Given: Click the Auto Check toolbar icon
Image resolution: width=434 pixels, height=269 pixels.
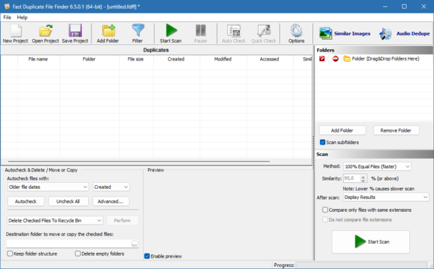Looking at the screenshot, I should point(234,34).
